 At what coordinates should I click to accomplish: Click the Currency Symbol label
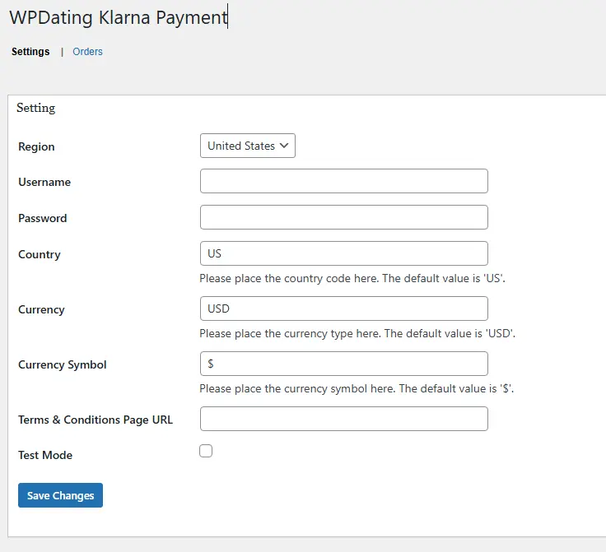click(63, 364)
